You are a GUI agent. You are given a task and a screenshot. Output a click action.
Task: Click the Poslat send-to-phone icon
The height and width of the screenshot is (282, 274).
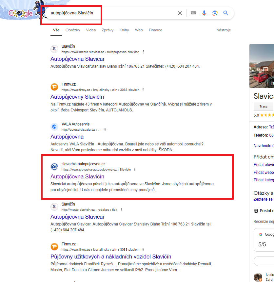256,210
